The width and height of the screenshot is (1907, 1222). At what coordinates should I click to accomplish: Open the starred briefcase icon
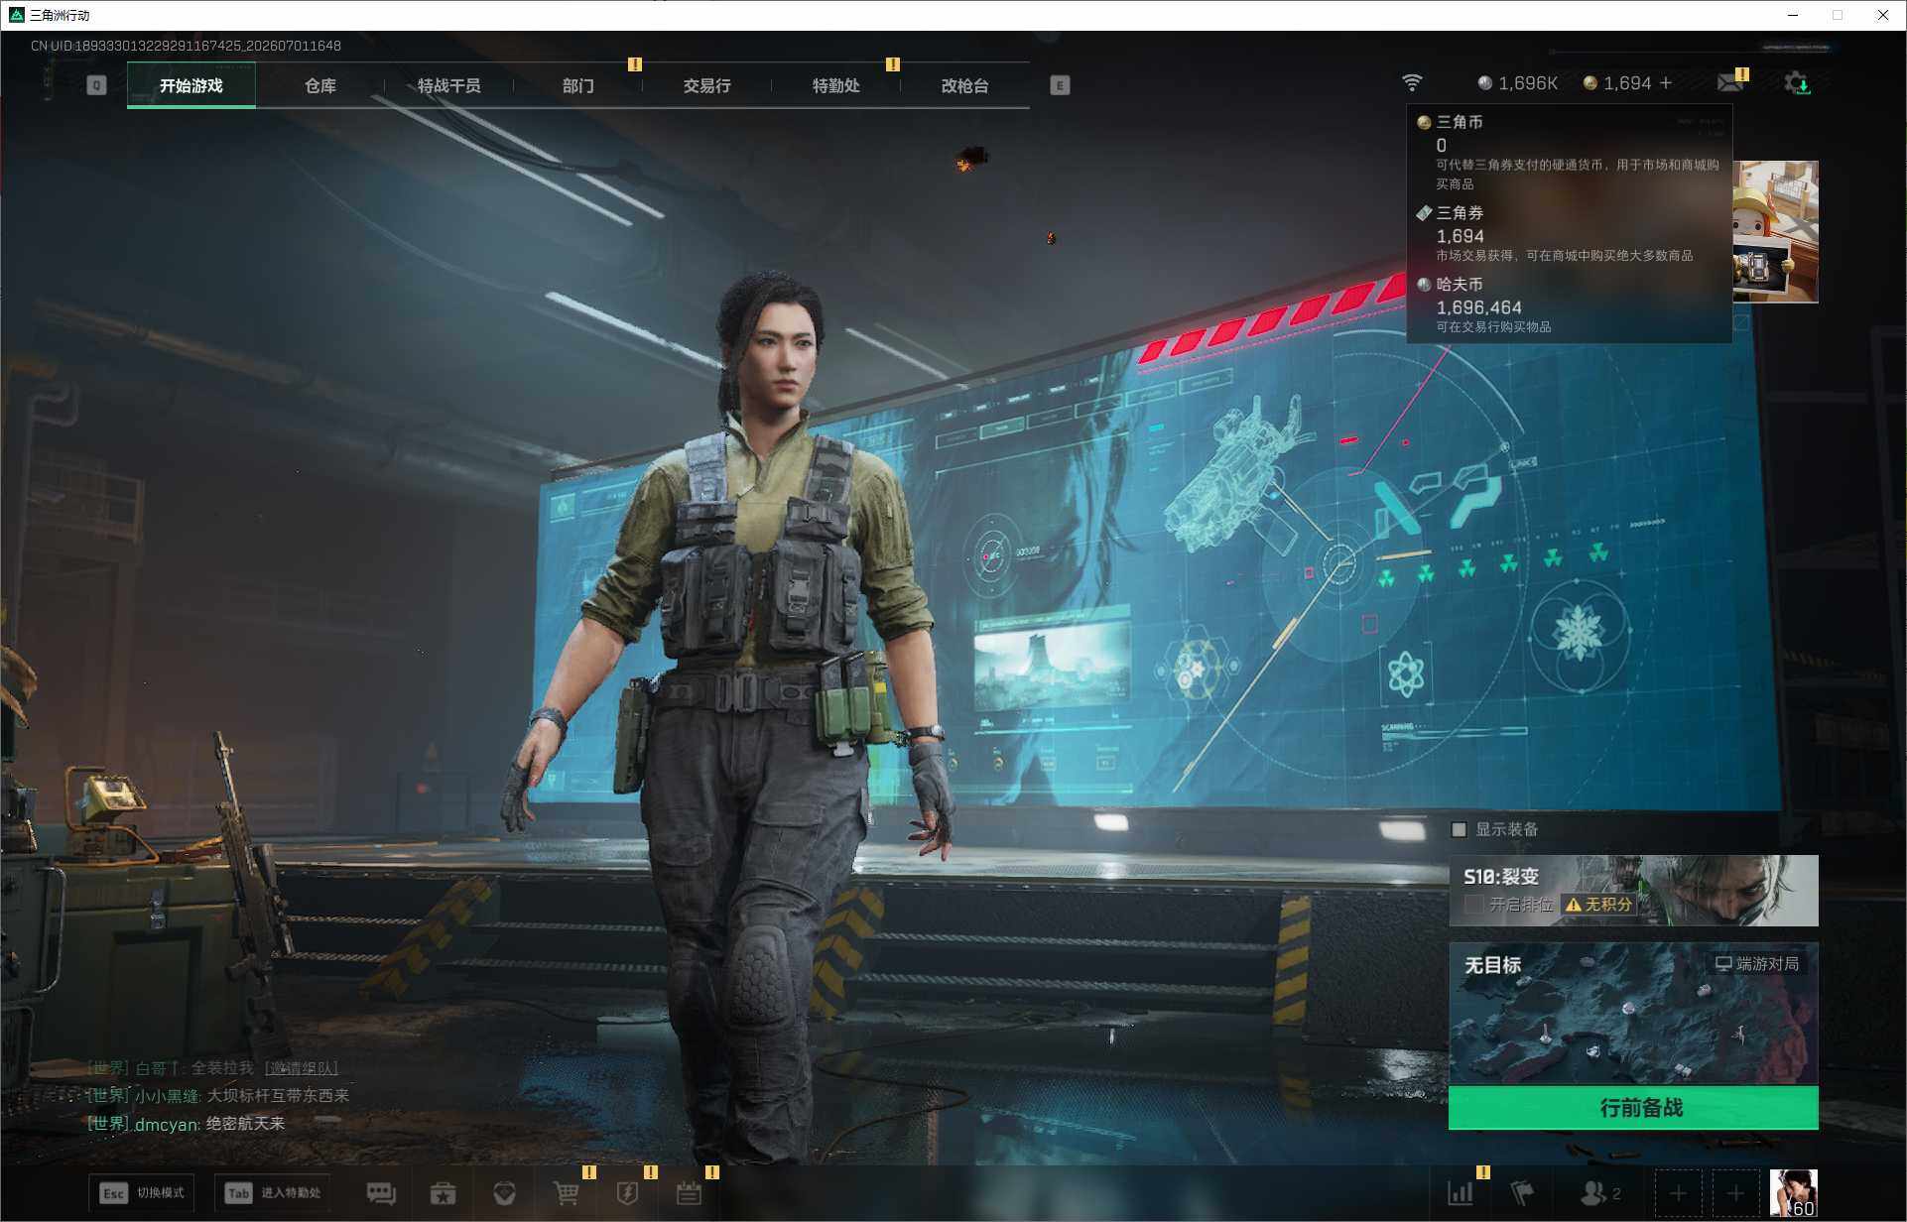(x=443, y=1193)
